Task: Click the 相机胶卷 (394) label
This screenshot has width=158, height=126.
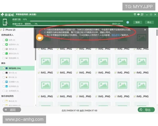Action: 15,68
